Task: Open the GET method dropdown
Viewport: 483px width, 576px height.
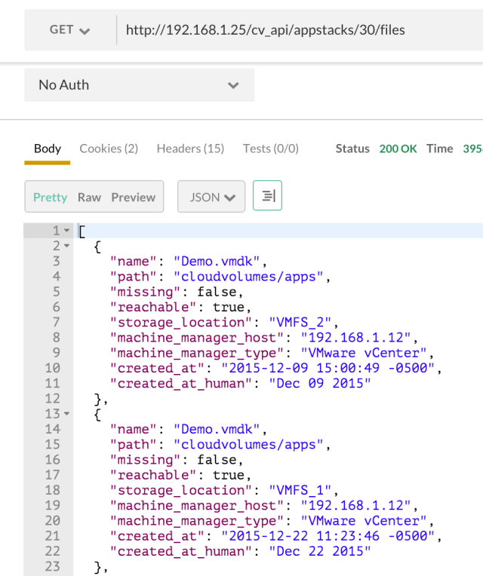Action: 69,30
